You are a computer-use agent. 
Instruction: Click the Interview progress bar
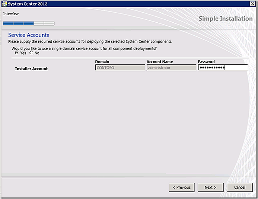(29, 23)
